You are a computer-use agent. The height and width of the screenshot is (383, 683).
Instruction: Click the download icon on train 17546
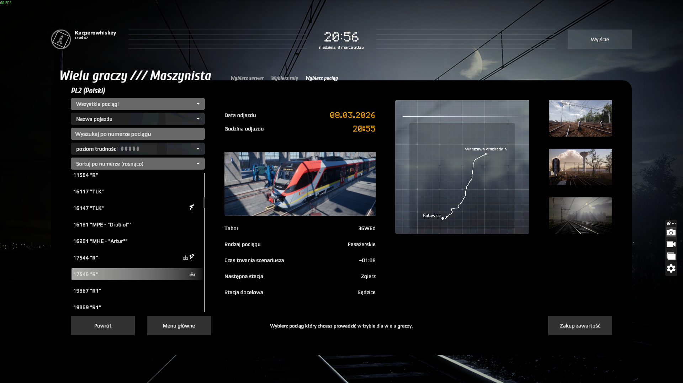pyautogui.click(x=192, y=274)
